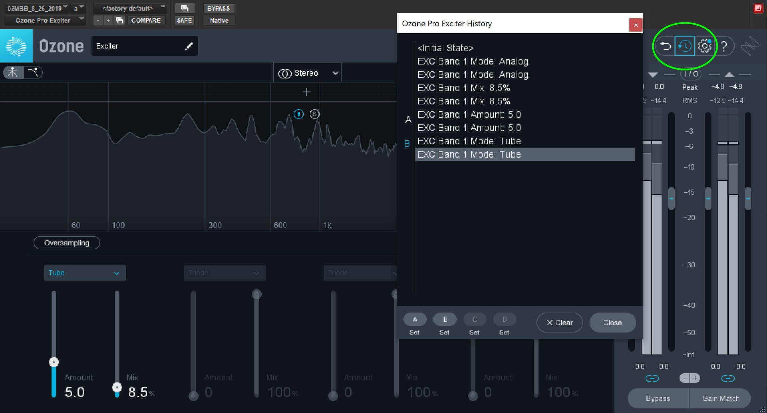This screenshot has width=767, height=413.
Task: Click the output meter up-triangle icon
Action: click(729, 74)
